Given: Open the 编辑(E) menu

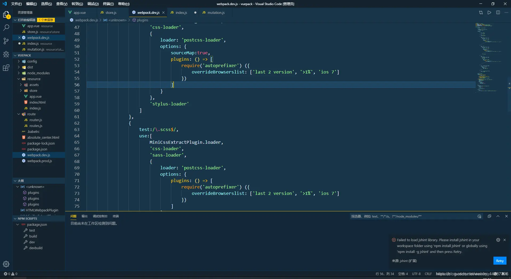Looking at the screenshot, I should (x=31, y=4).
